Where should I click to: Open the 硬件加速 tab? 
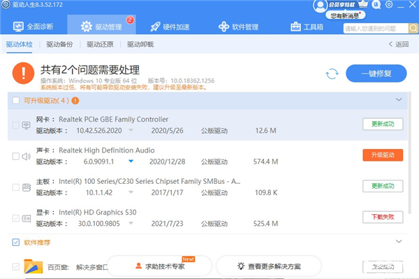pos(170,27)
